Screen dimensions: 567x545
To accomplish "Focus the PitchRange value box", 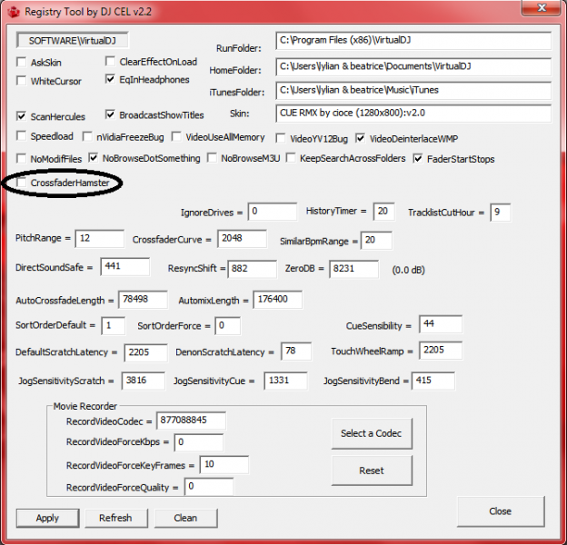I will (99, 239).
